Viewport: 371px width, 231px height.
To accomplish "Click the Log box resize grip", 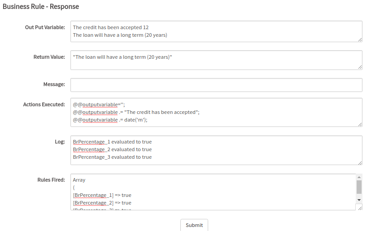I will click(x=360, y=162).
